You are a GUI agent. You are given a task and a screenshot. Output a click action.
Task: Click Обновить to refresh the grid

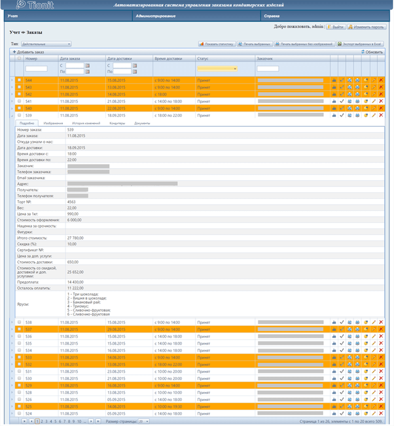[x=372, y=52]
